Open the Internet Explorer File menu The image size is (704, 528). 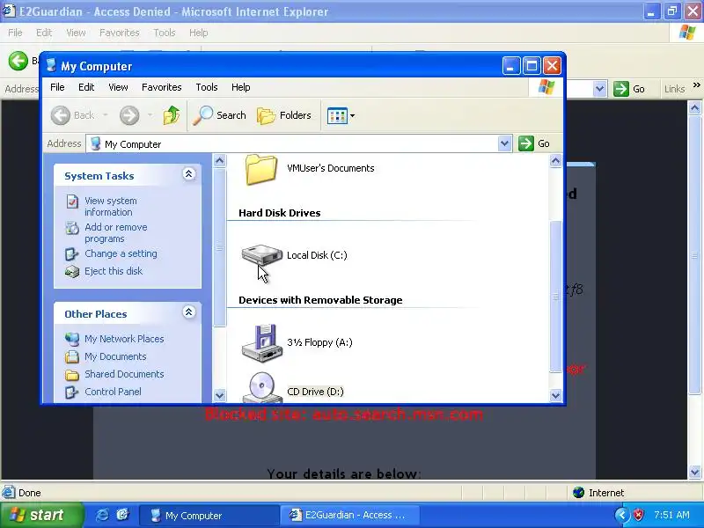[15, 33]
